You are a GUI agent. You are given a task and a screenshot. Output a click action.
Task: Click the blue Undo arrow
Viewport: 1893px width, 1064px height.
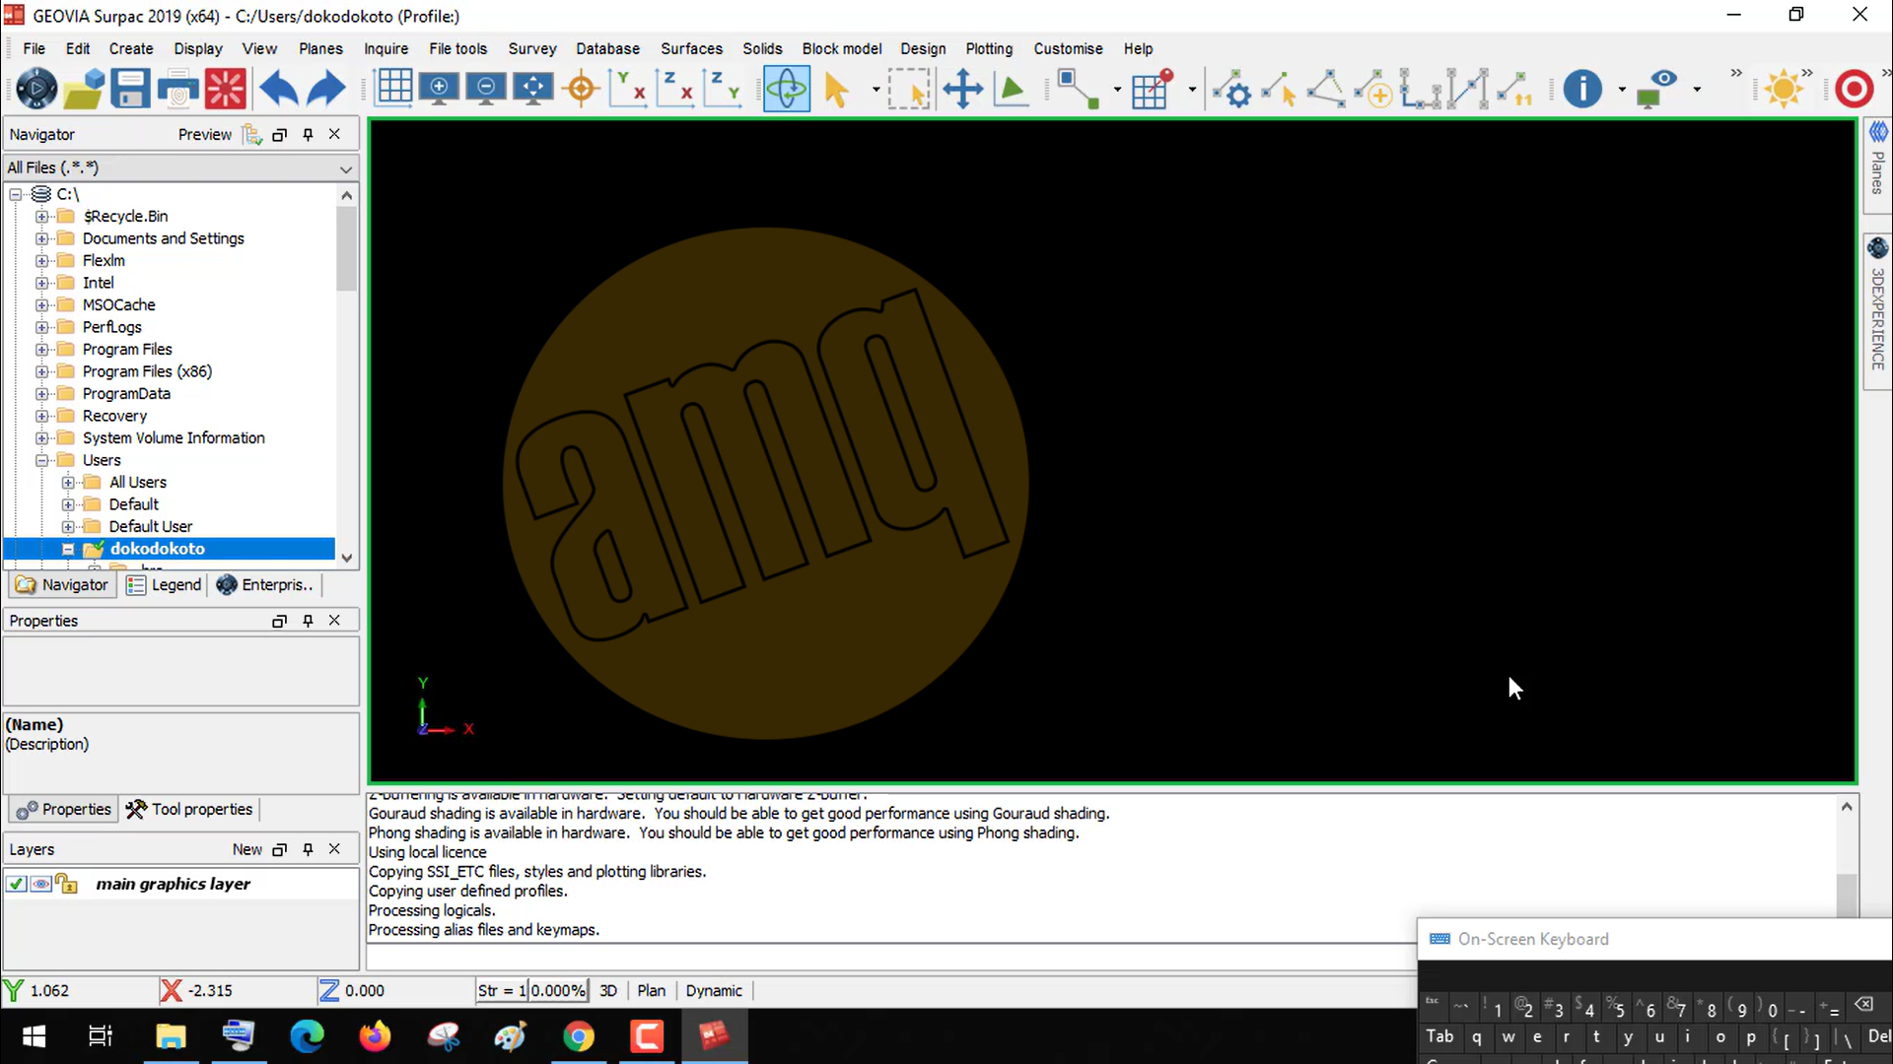[x=279, y=89]
